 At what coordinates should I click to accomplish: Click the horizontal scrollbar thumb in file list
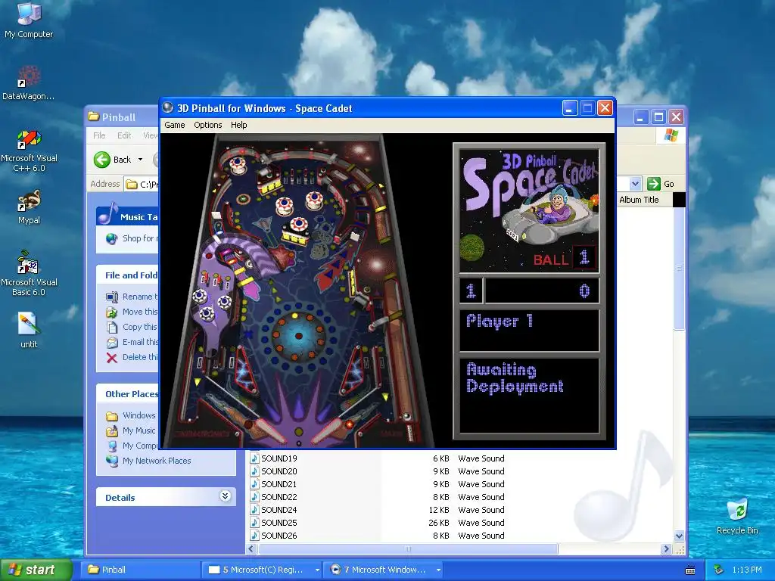(x=408, y=549)
